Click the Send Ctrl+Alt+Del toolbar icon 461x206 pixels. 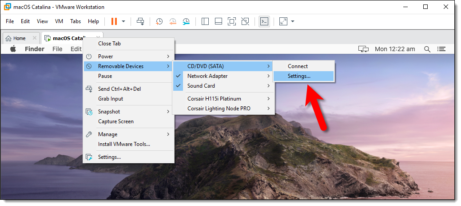point(140,21)
